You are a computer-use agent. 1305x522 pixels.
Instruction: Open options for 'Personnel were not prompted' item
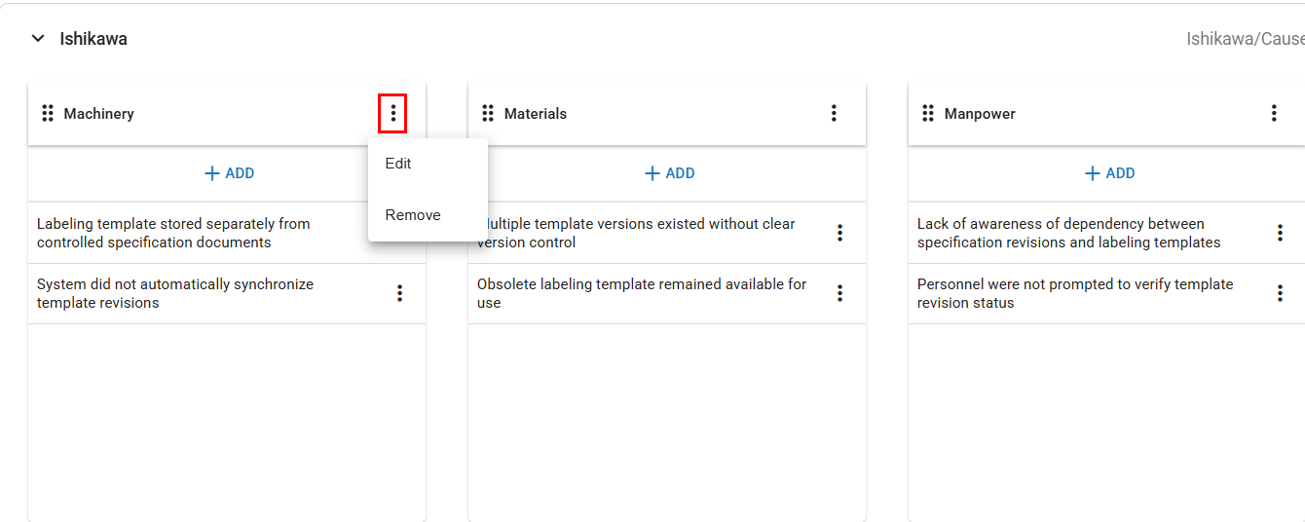click(x=1280, y=293)
